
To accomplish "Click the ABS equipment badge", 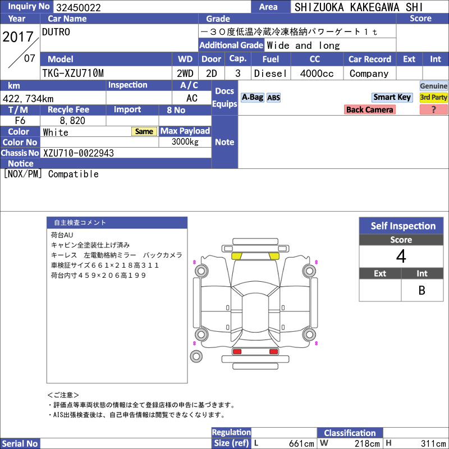I will point(273,98).
